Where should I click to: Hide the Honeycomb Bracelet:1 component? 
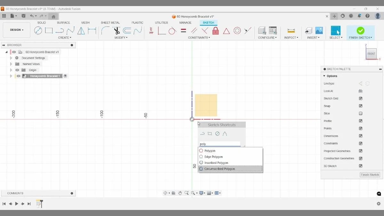(x=18, y=76)
